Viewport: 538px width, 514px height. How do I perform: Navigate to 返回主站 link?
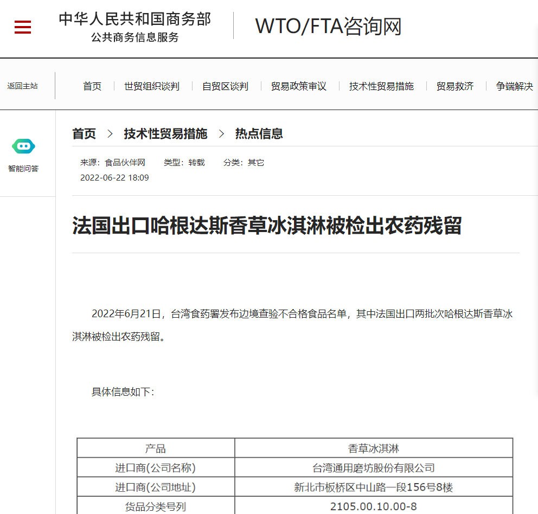[x=22, y=86]
